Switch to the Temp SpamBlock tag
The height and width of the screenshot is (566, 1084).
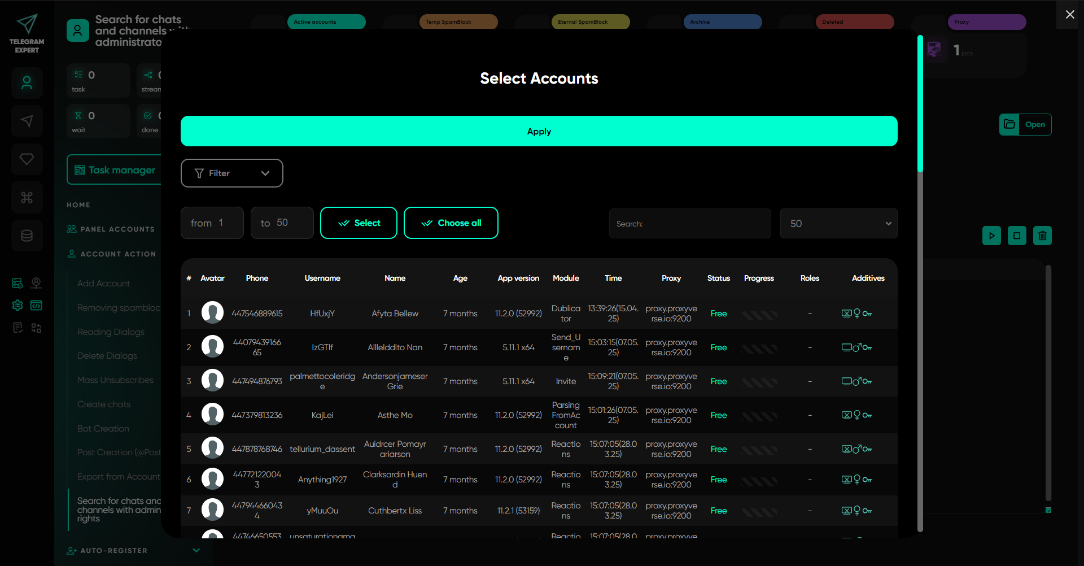(458, 22)
